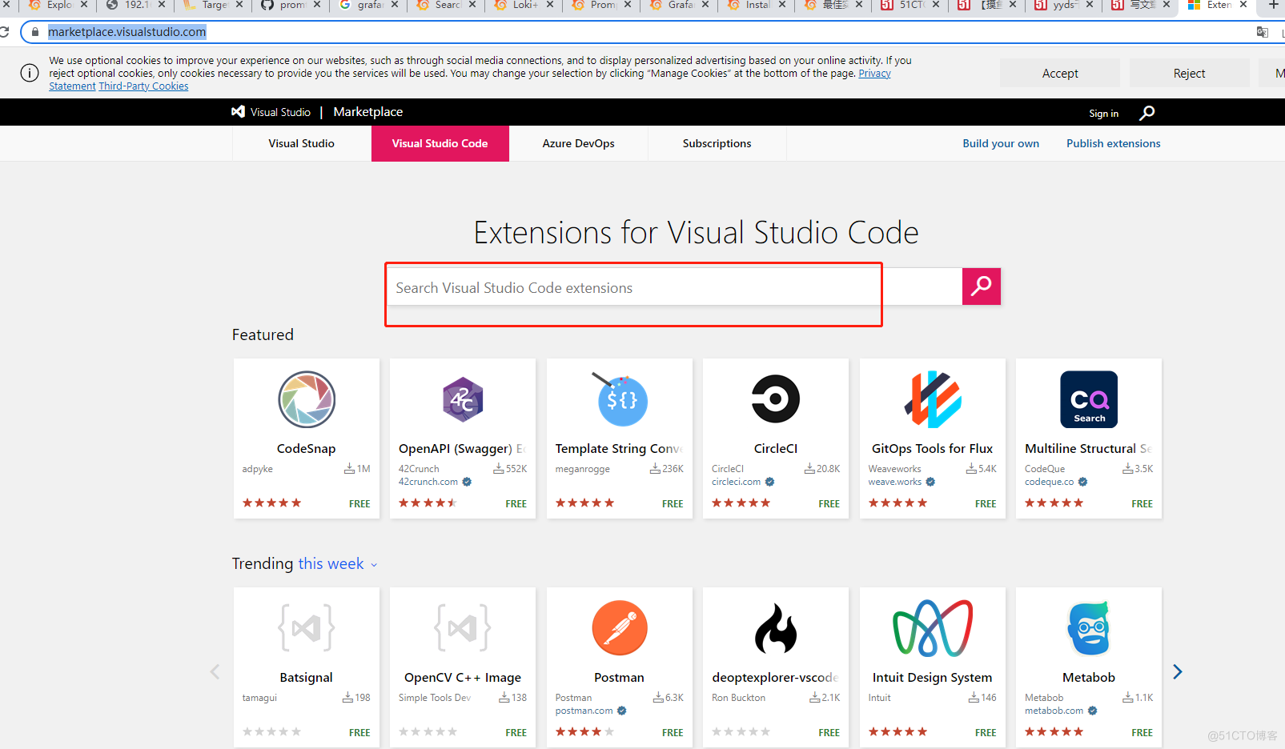Open the CodeSnap extension title
1285x749 pixels.
click(307, 449)
